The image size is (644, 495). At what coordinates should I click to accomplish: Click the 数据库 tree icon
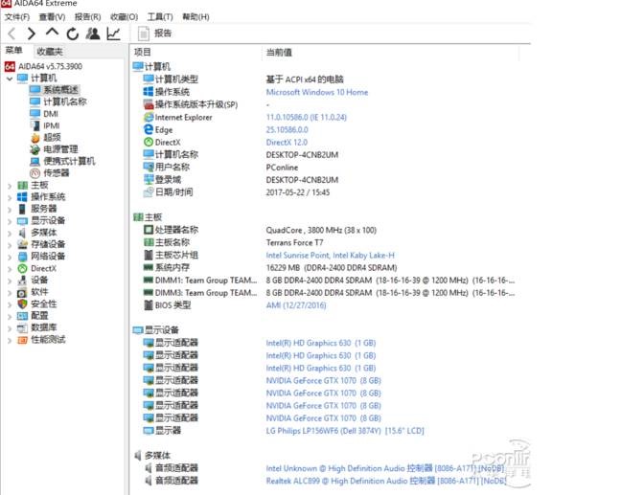click(22, 328)
